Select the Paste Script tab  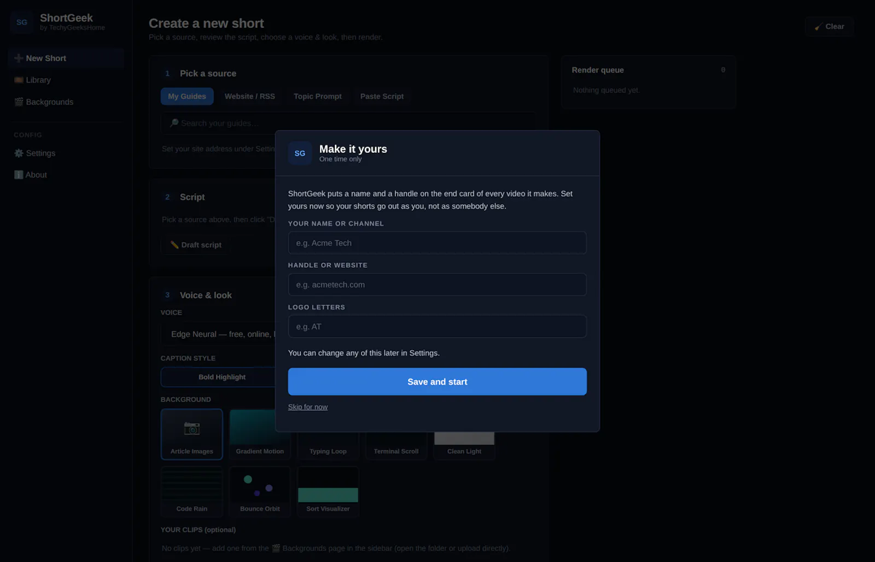click(x=382, y=97)
